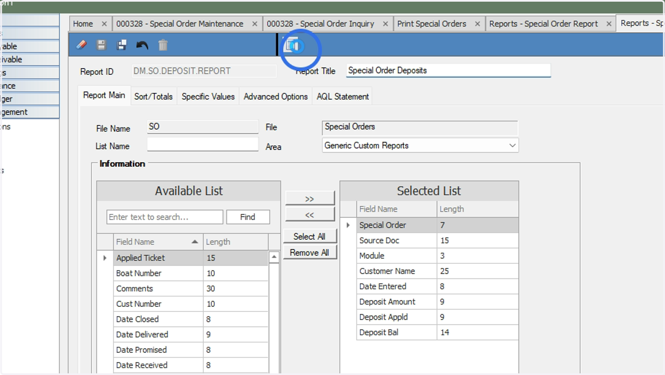Select Date Received in the Available List
The image size is (665, 375).
(x=158, y=366)
